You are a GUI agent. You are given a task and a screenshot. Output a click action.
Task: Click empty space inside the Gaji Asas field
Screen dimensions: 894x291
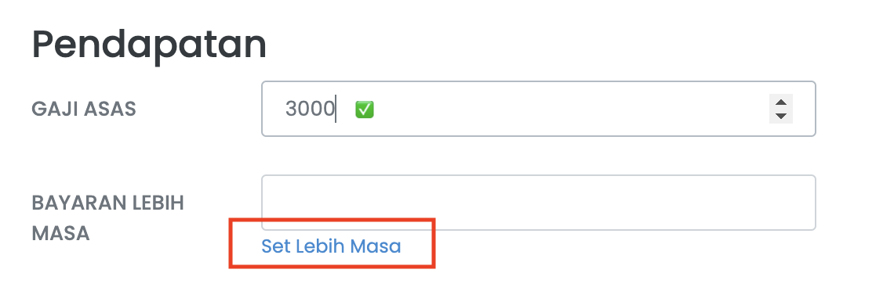(570, 109)
